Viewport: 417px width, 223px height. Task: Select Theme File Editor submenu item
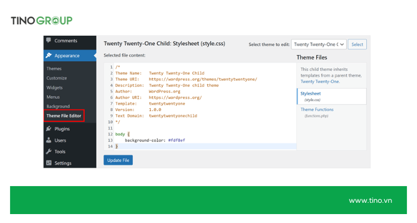[64, 116]
